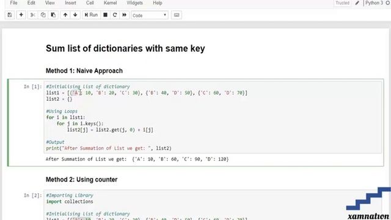The height and width of the screenshot is (220, 391).
Task: Click the 'Method 2: Using counter' heading
Action: click(x=81, y=180)
